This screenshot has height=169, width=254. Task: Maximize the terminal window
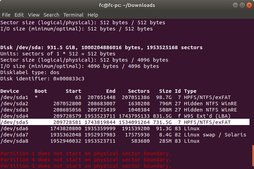coord(242,5)
